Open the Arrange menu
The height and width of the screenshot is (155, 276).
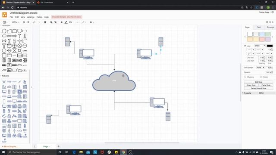pyautogui.click(x=31, y=17)
